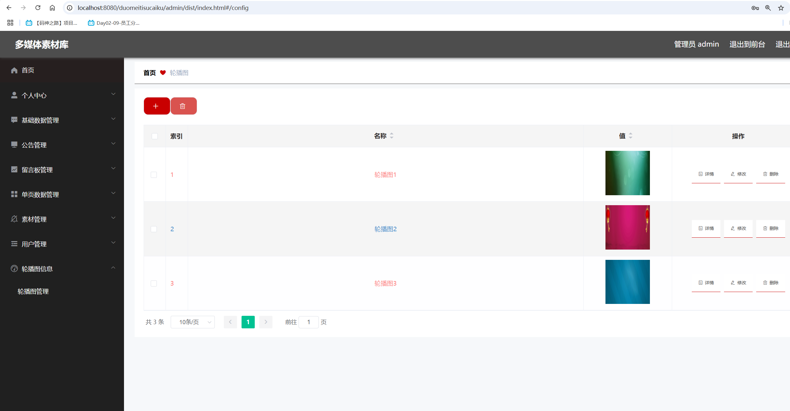Sort table by 值 column sort arrows
790x411 pixels.
click(631, 136)
